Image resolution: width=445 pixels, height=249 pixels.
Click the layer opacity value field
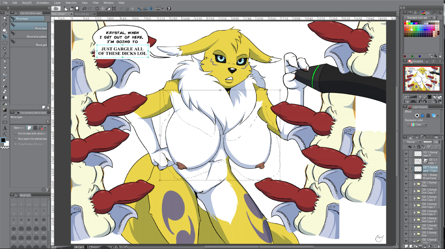pyautogui.click(x=436, y=142)
